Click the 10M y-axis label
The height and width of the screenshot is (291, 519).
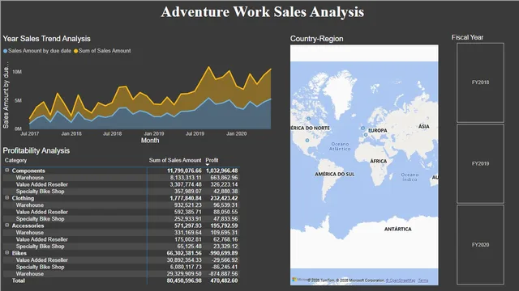pyautogui.click(x=17, y=72)
